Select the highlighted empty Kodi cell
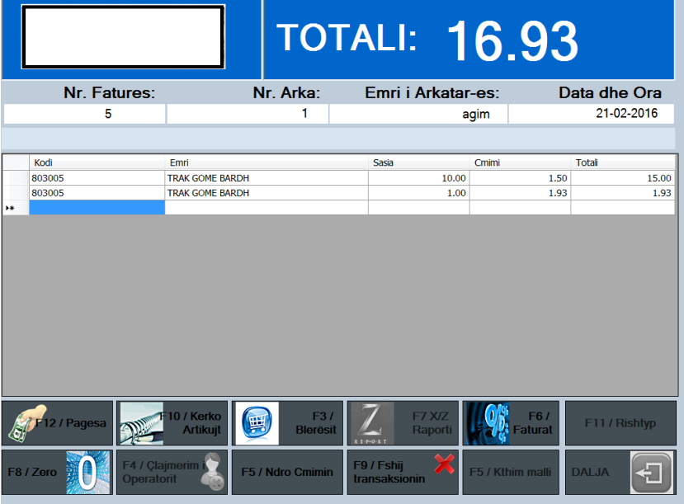This screenshot has width=684, height=504. [97, 208]
